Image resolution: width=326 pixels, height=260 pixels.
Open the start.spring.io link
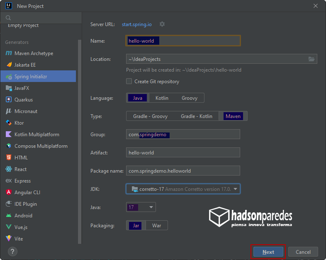(x=136, y=24)
